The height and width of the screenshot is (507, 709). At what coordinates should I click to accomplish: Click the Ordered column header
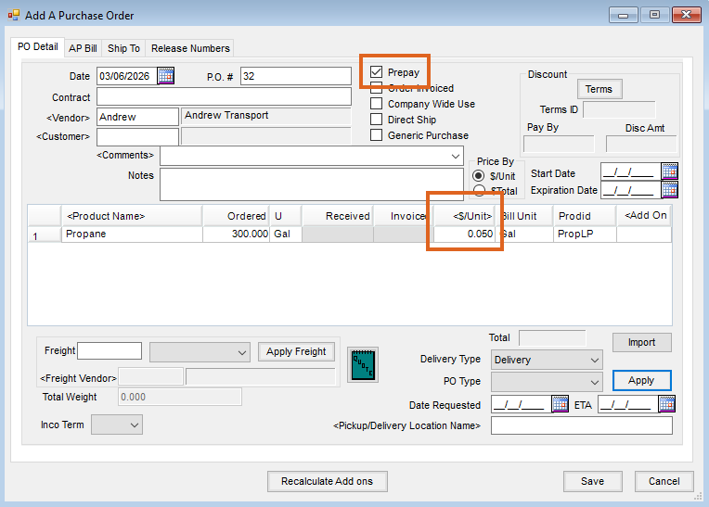236,216
